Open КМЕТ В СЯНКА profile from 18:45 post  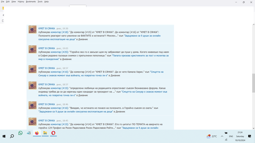click(x=47, y=121)
